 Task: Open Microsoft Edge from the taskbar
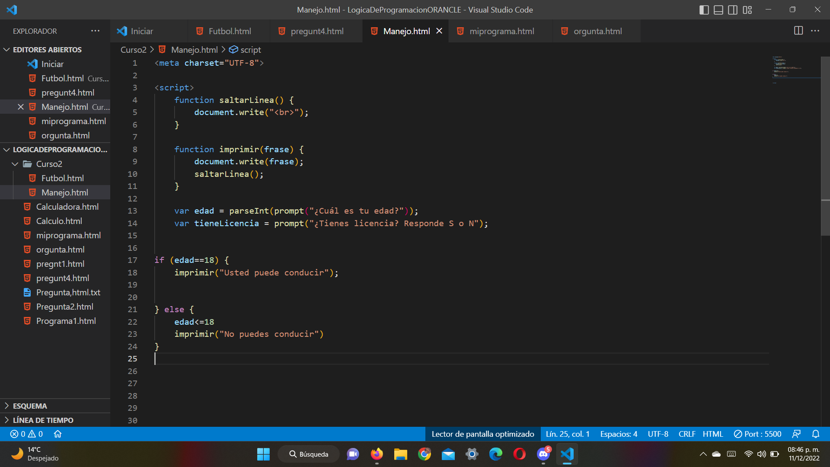pyautogui.click(x=495, y=454)
